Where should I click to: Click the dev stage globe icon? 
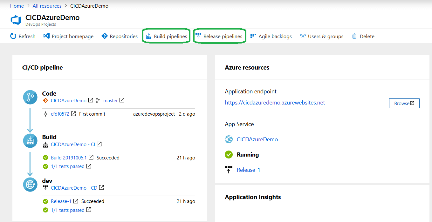[30, 185]
